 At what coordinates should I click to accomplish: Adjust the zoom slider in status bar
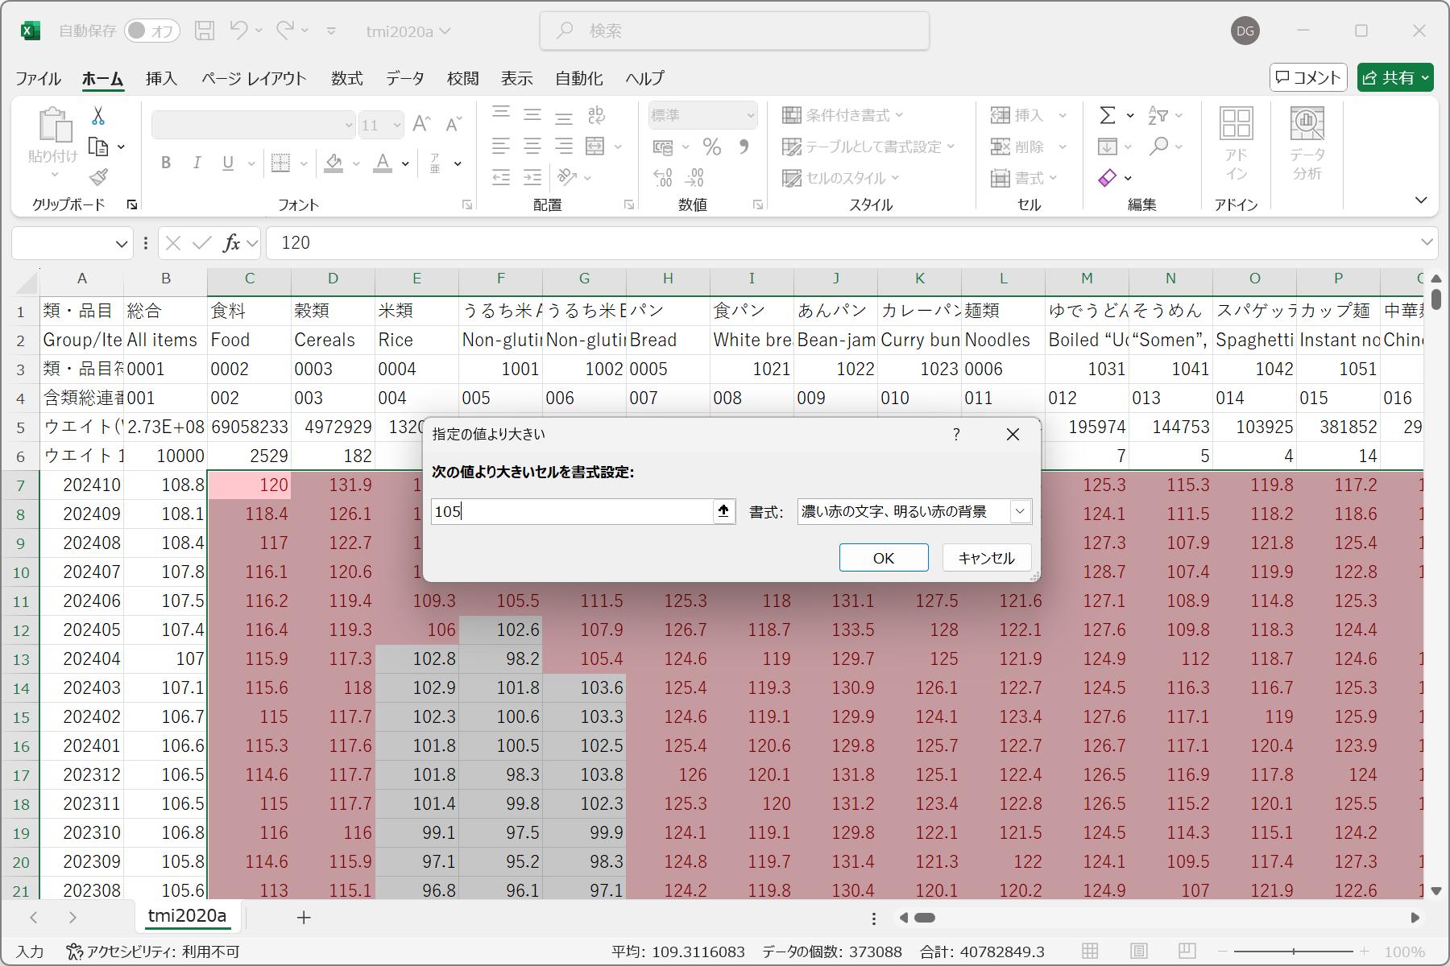coord(1294,952)
